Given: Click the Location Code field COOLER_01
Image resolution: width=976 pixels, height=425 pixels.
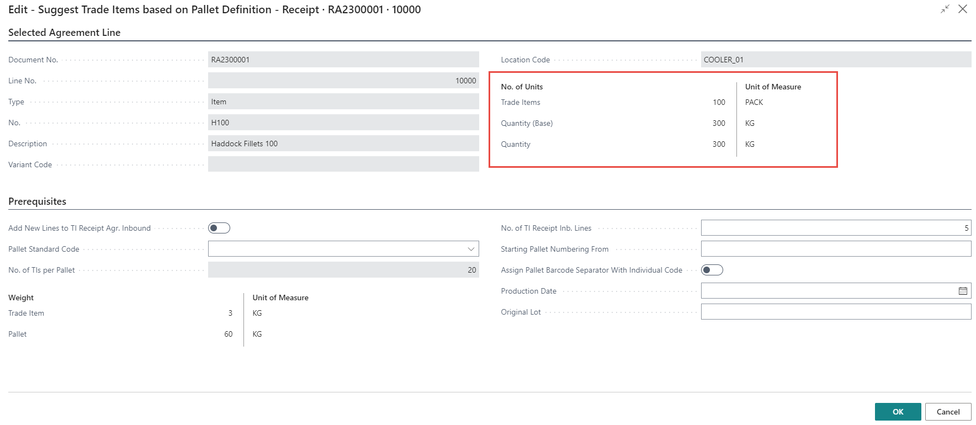Looking at the screenshot, I should [x=835, y=60].
